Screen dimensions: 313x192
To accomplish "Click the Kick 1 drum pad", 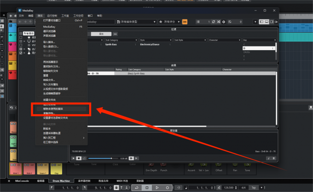I will coord(16,169).
